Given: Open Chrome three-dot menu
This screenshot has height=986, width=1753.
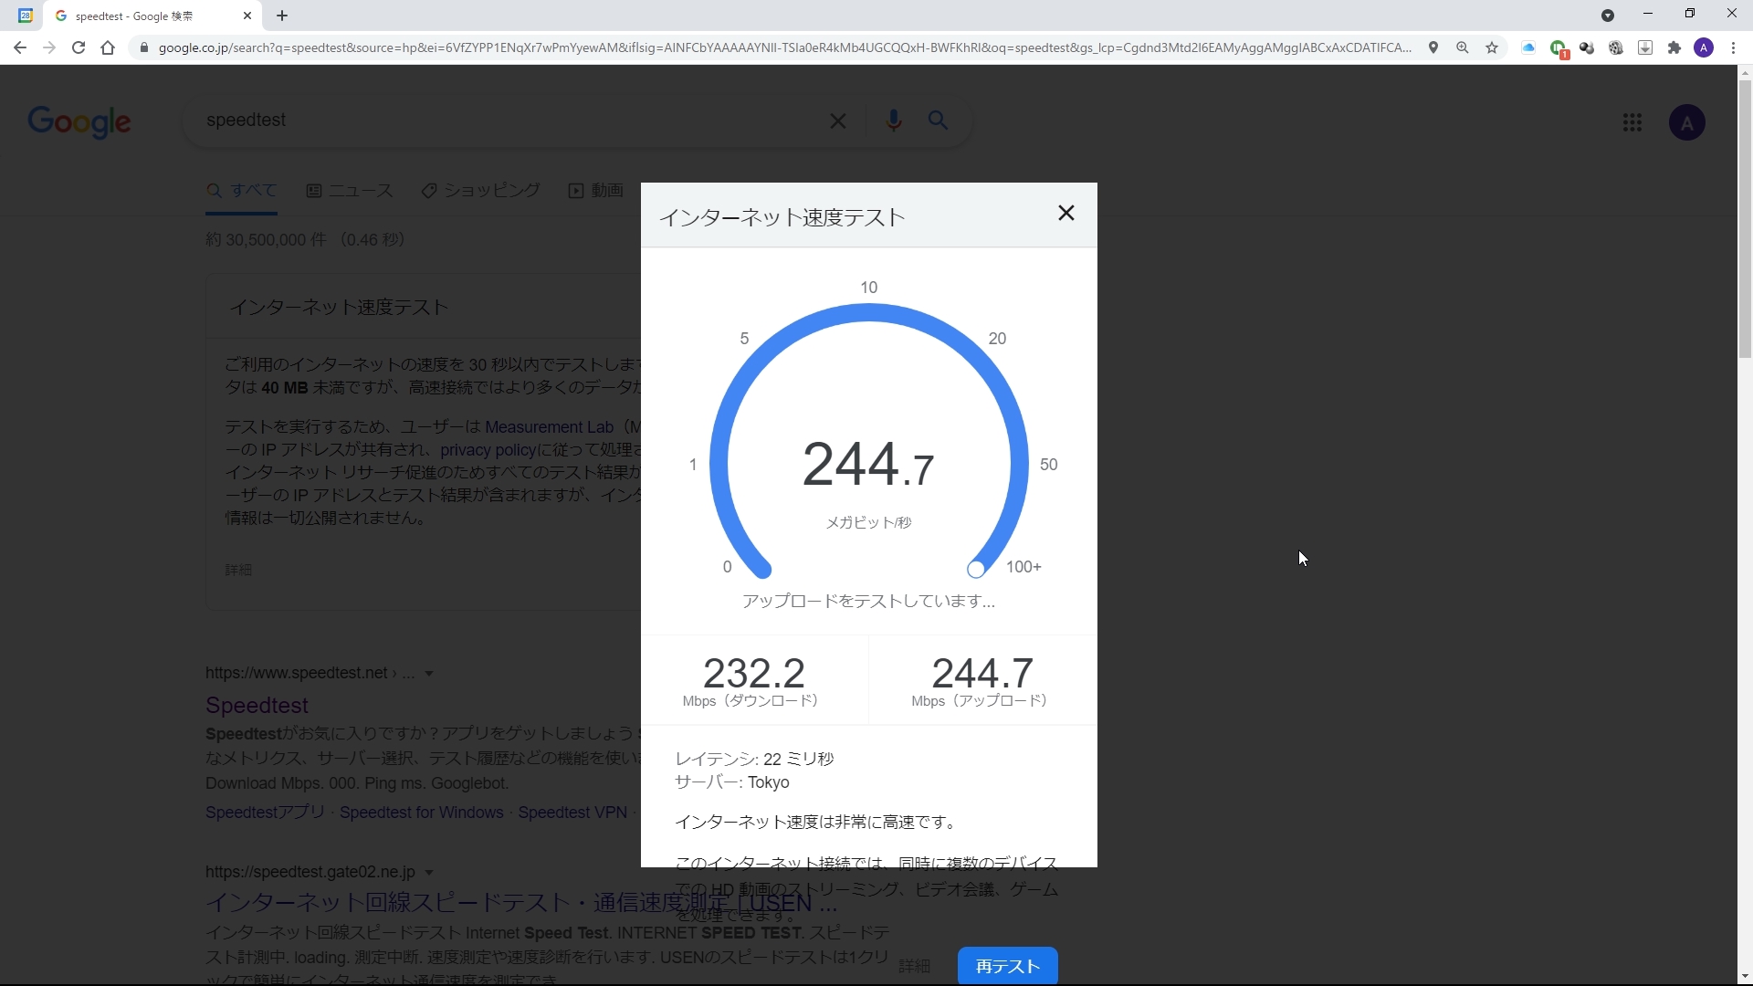Looking at the screenshot, I should (x=1733, y=47).
